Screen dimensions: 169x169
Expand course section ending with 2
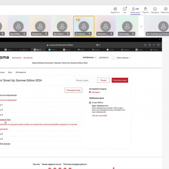click(41, 110)
